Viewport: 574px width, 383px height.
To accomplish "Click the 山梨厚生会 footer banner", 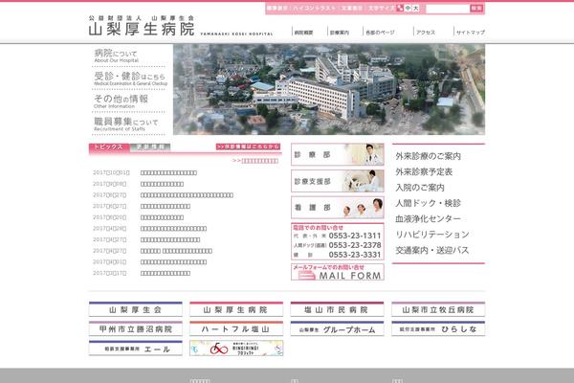I will [x=136, y=309].
